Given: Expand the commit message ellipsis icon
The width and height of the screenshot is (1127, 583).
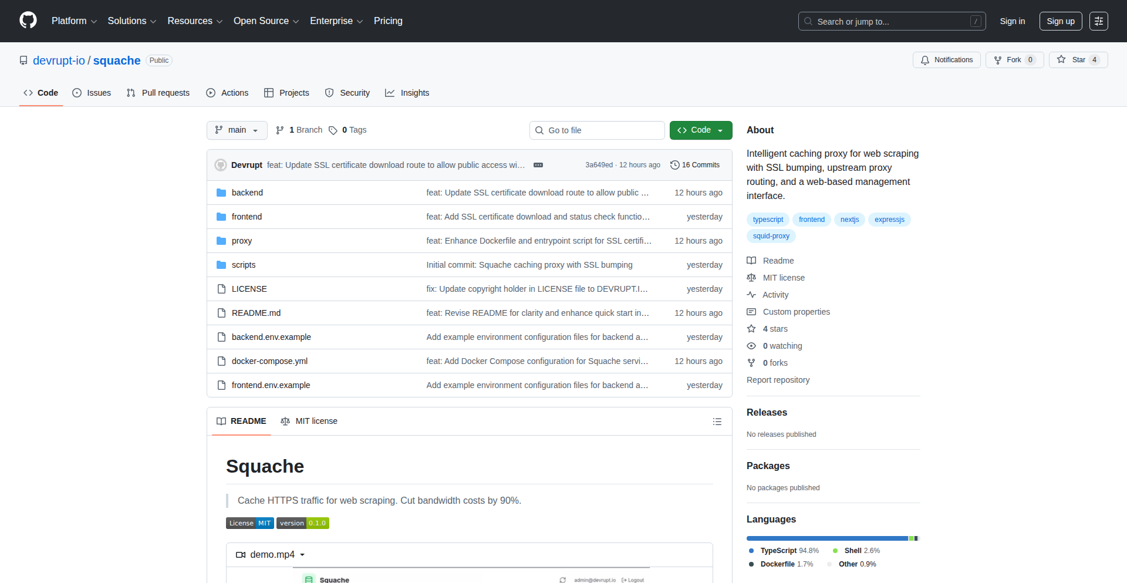Looking at the screenshot, I should [x=538, y=165].
